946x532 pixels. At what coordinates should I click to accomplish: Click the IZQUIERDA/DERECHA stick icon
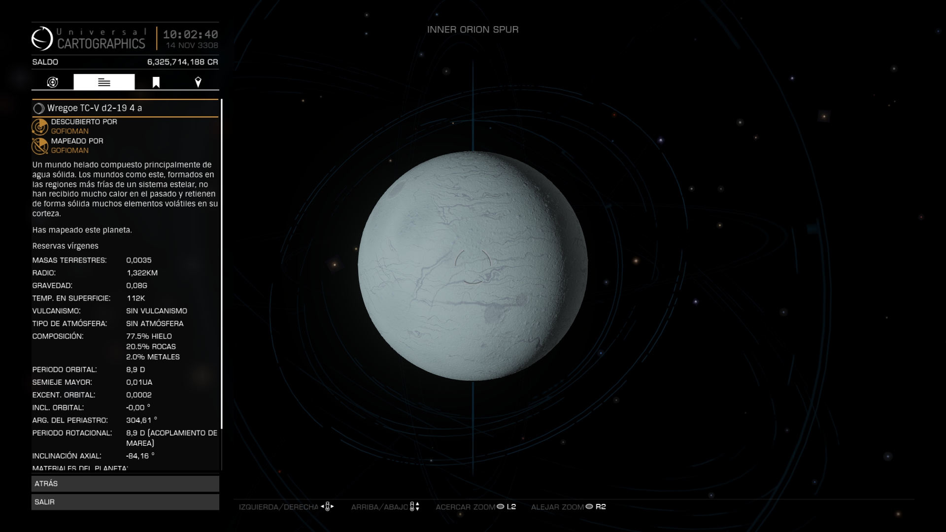327,506
